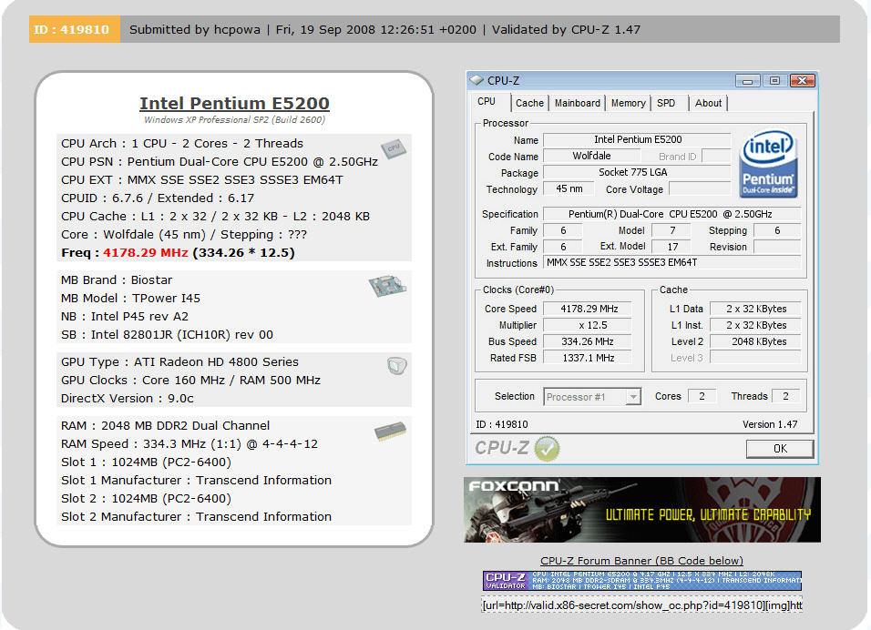871x630 pixels.
Task: Click the Specification Pentium(R) Dual-Core field
Action: pyautogui.click(x=672, y=214)
